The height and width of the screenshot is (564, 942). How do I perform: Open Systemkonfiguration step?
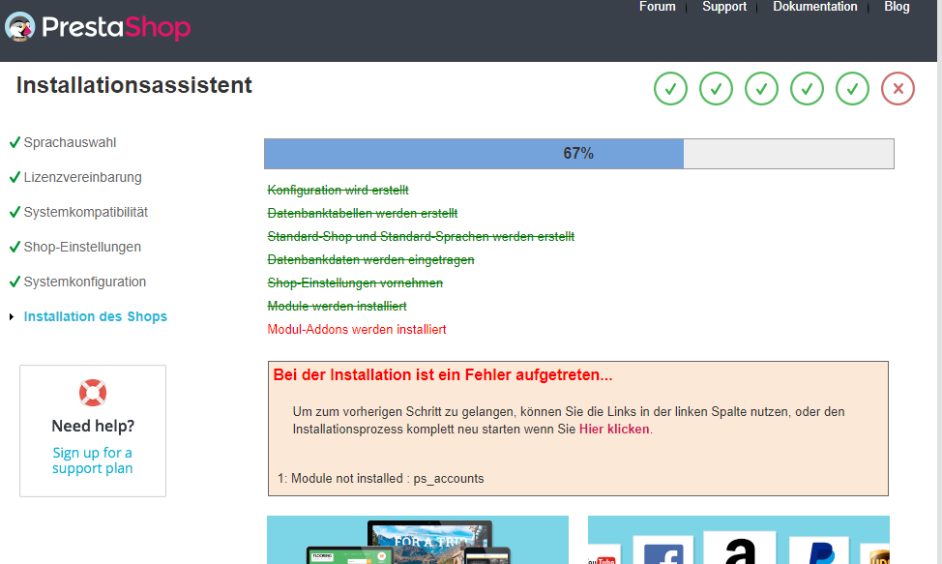[85, 282]
